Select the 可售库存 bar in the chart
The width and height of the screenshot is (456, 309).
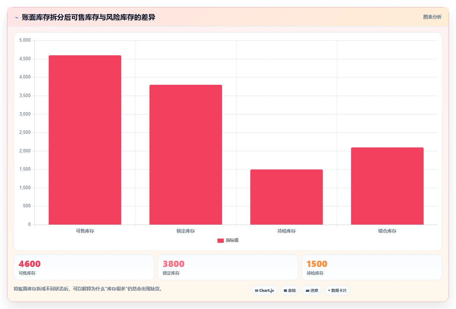click(x=85, y=140)
